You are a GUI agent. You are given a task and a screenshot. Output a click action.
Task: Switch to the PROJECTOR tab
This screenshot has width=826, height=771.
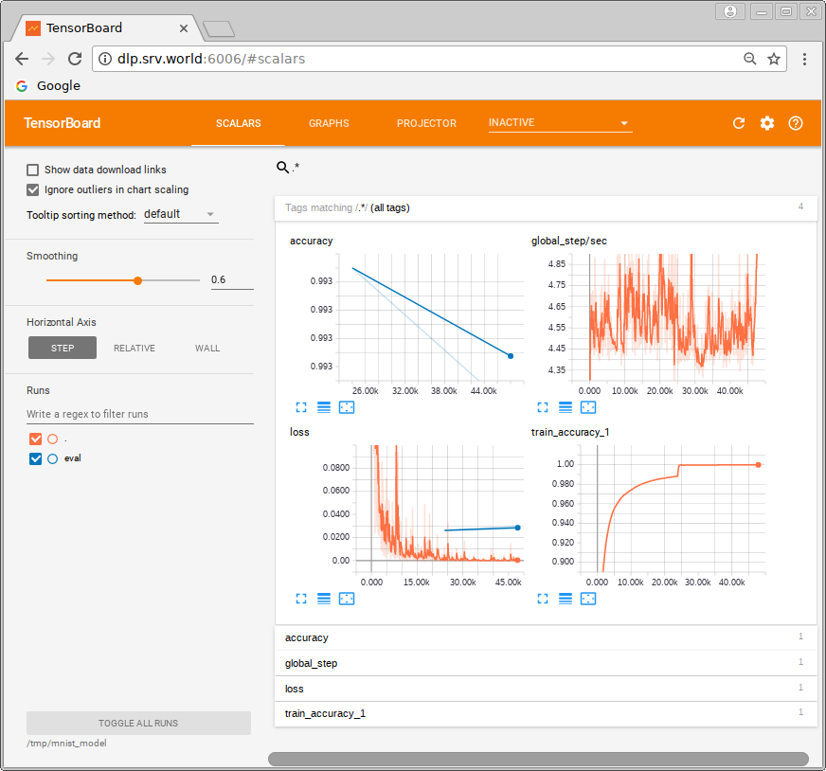point(426,123)
